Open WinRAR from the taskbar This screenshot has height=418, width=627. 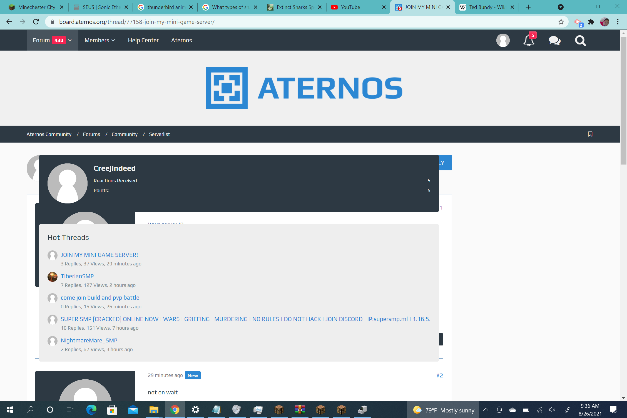(300, 410)
